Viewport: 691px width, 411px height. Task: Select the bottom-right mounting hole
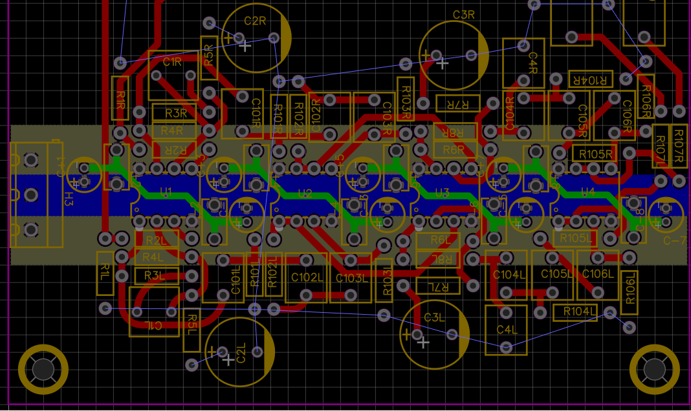[655, 369]
